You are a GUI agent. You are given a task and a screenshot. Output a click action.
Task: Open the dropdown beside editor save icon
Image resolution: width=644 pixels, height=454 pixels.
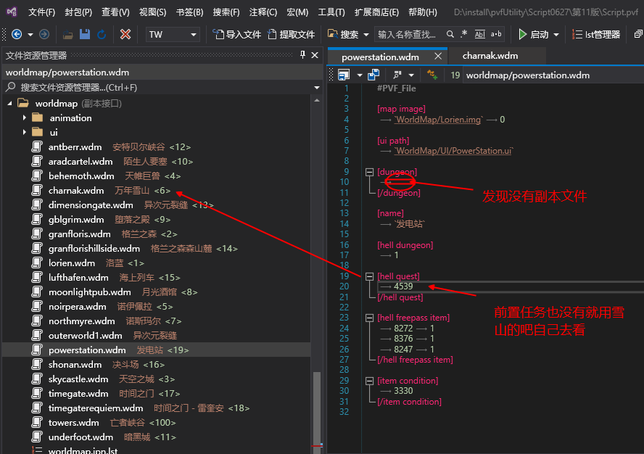click(360, 75)
